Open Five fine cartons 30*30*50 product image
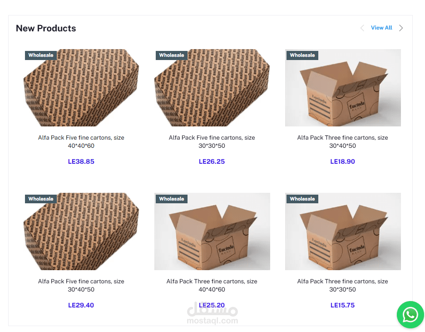 tap(212, 88)
